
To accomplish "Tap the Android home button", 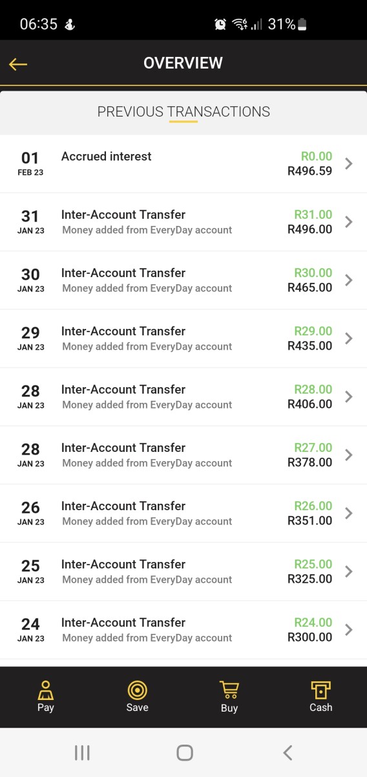I will [185, 752].
